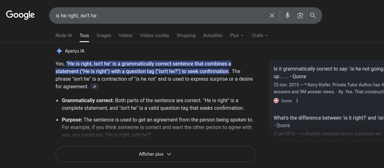
Task: Clear the search box text
Action: coord(272,16)
